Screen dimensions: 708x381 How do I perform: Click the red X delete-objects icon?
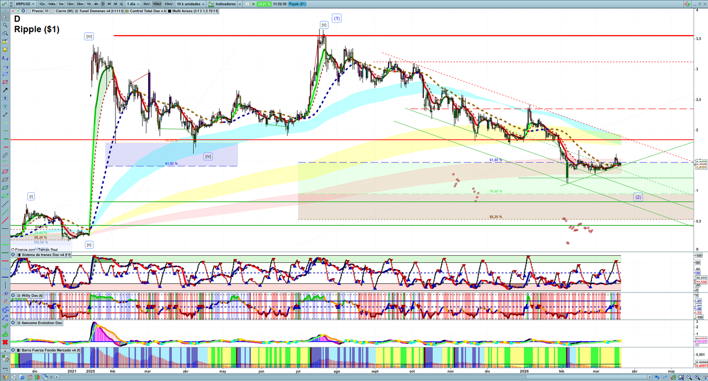pos(5,342)
